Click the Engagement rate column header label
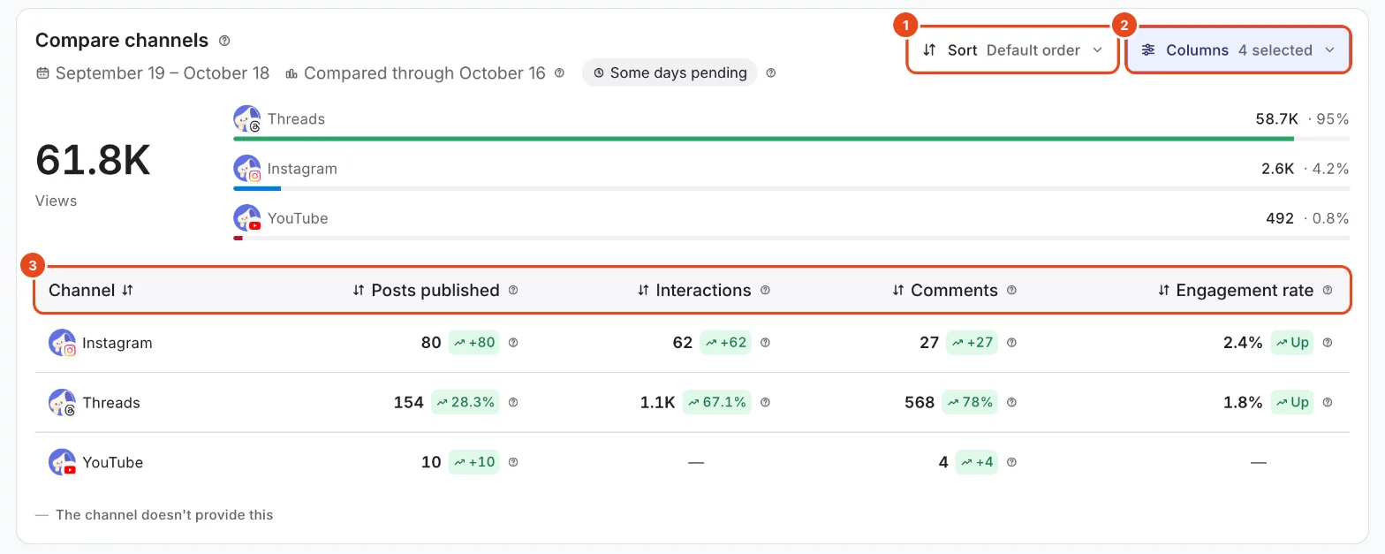The image size is (1385, 554). click(x=1245, y=291)
